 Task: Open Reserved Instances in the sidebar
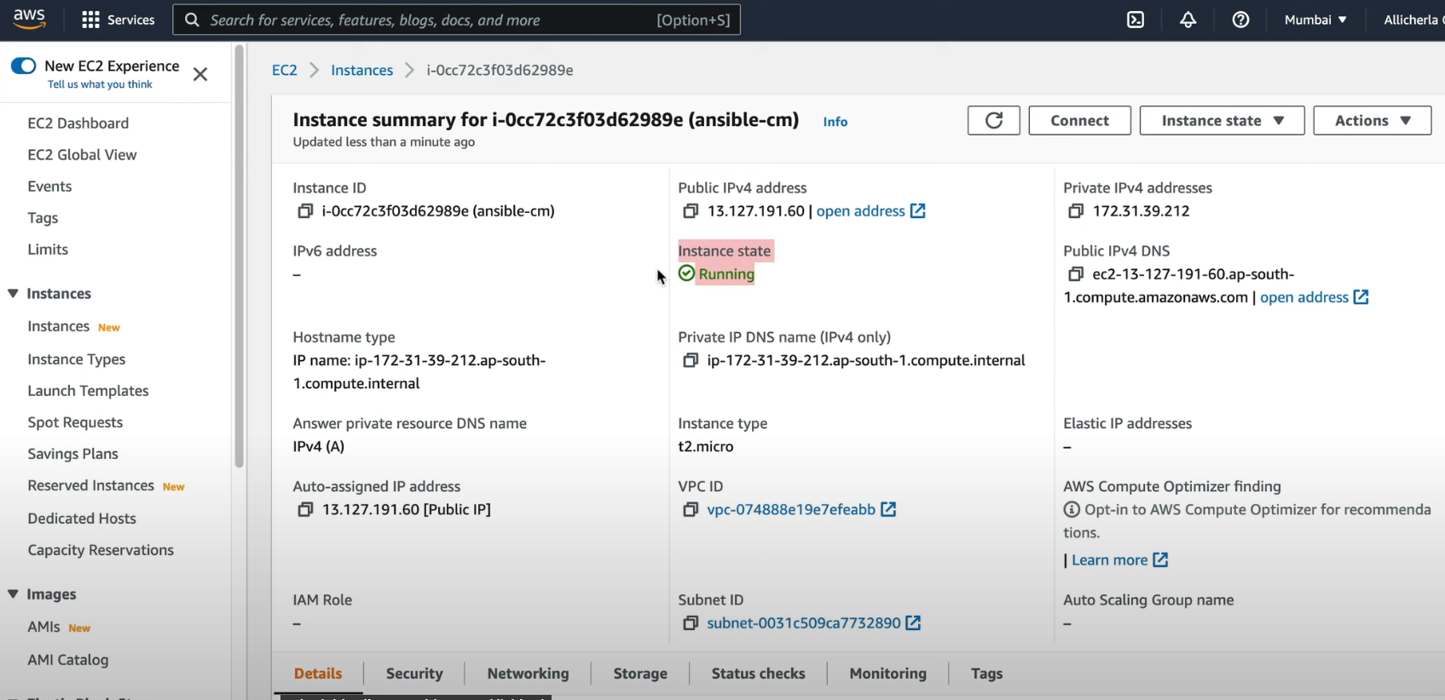click(x=90, y=485)
